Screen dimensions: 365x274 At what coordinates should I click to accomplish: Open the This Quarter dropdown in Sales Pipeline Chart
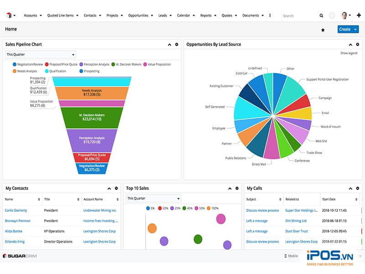(x=40, y=54)
